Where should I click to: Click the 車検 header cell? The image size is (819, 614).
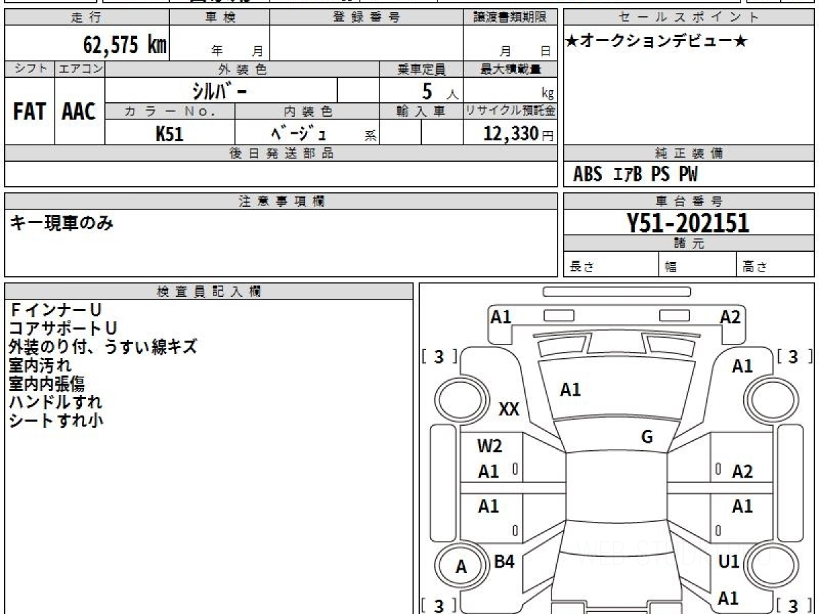click(x=219, y=18)
